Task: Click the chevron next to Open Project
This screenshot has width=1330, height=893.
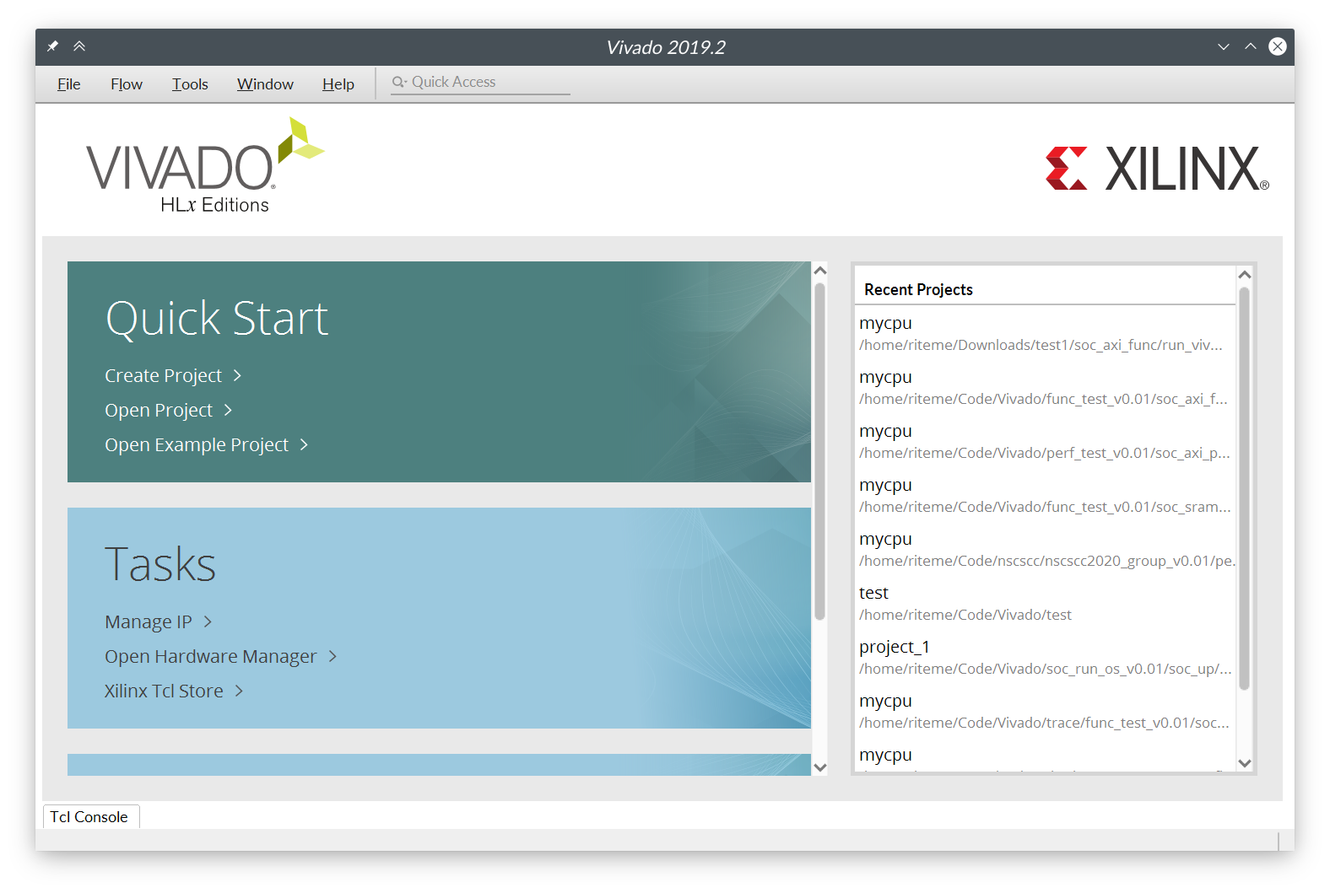Action: (228, 410)
